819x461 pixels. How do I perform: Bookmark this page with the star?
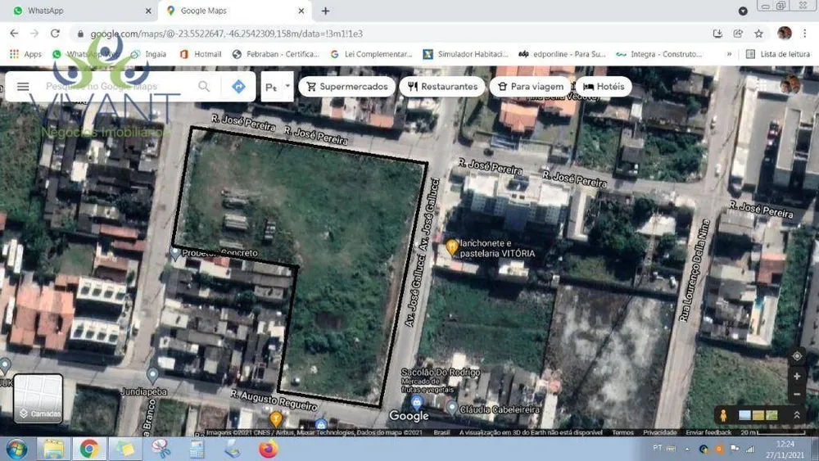tap(758, 34)
